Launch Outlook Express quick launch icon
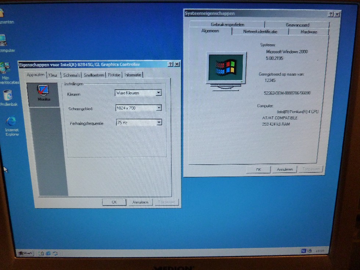This screenshot has height=270, width=360. coord(55,253)
